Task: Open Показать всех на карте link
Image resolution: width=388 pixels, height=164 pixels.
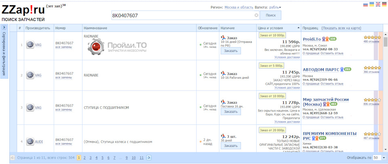Action: click(x=341, y=28)
